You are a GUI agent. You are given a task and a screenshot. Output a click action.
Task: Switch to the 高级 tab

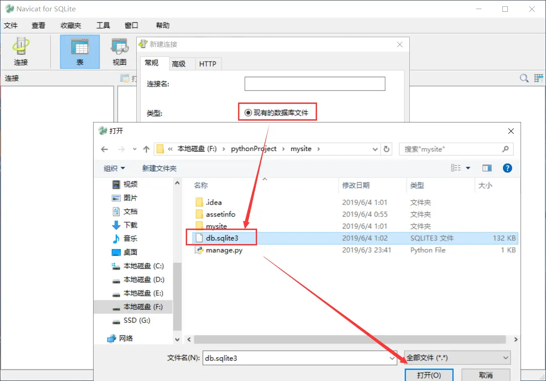click(x=179, y=64)
